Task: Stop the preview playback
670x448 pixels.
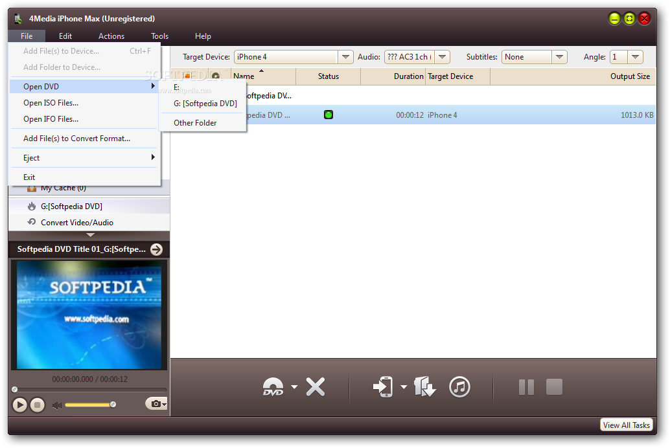Action: [37, 405]
